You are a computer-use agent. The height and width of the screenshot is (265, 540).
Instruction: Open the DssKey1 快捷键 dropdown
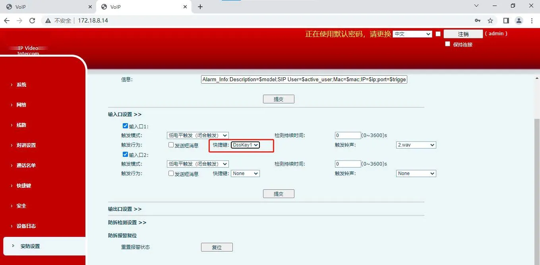[245, 145]
